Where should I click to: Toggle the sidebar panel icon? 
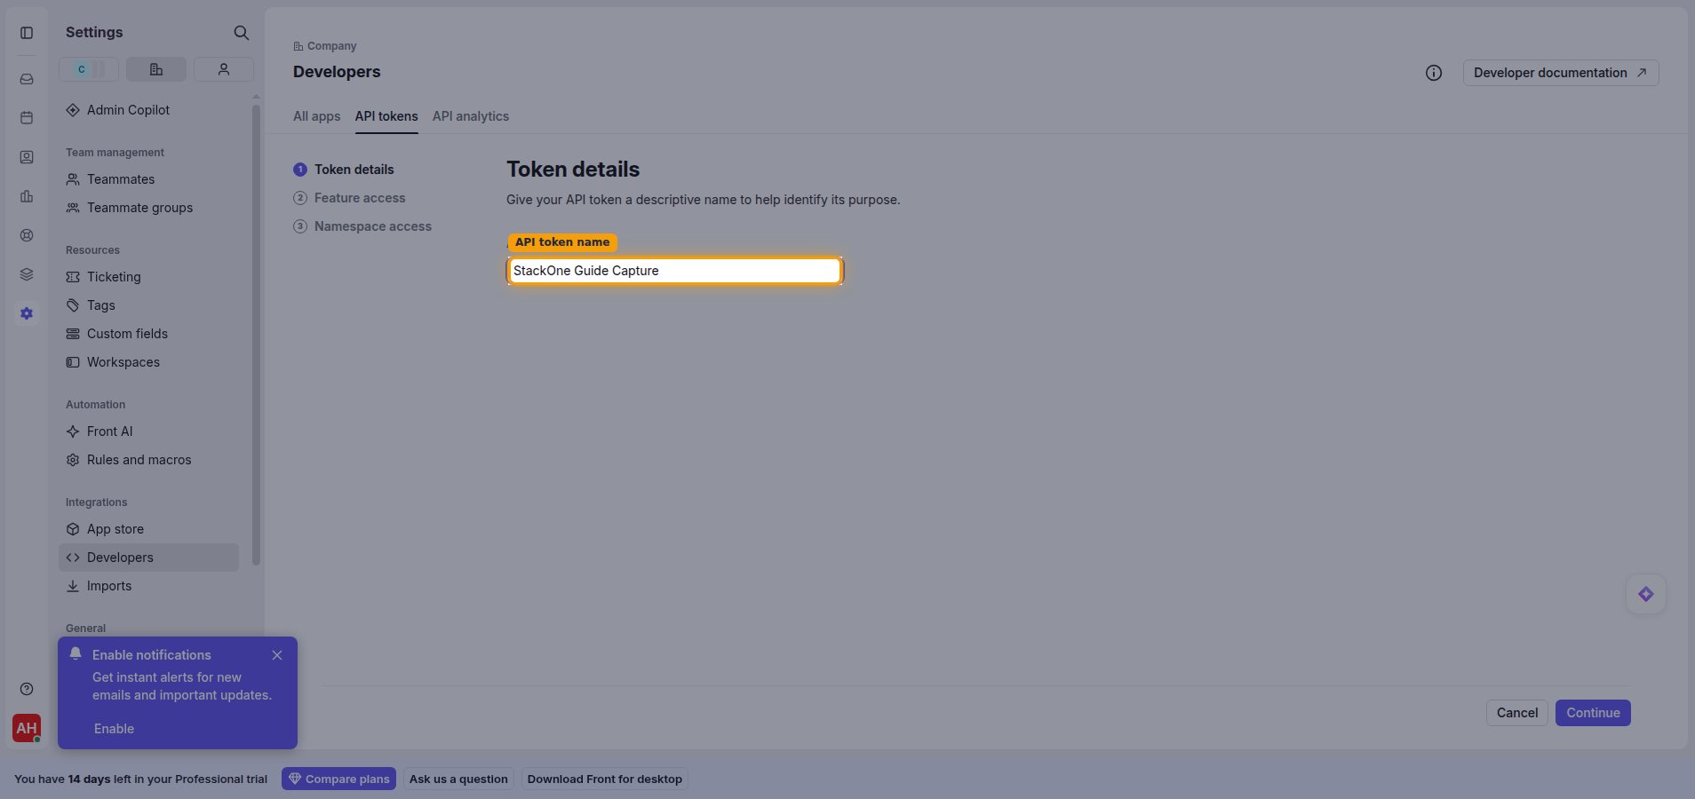coord(27,33)
